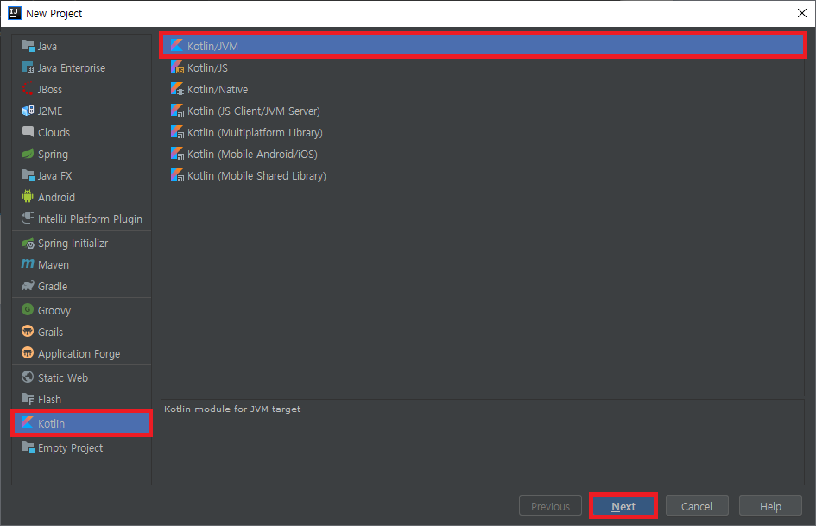Choose Java Enterprise icon in sidebar
Viewport: 816px width, 526px height.
click(x=28, y=67)
